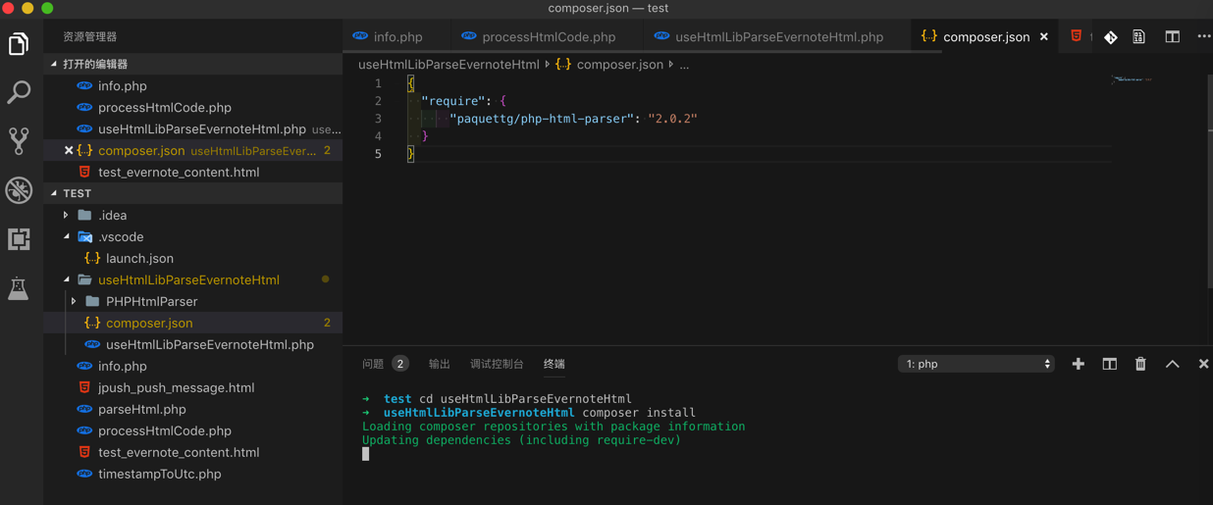Open the Search view in activity bar

pos(19,92)
